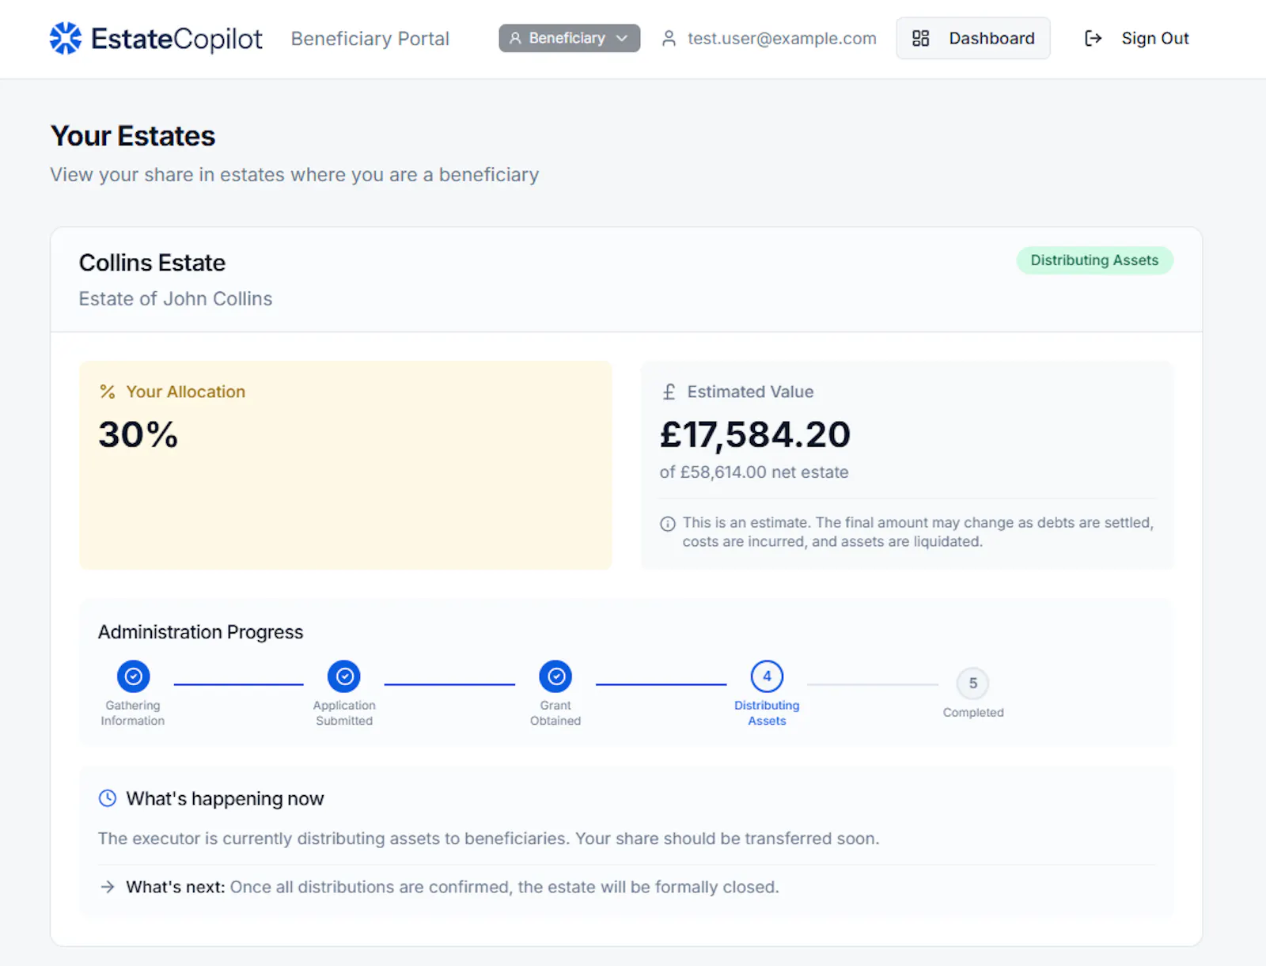Click the Grant Obtained completed step icon
This screenshot has width=1266, height=966.
click(555, 676)
